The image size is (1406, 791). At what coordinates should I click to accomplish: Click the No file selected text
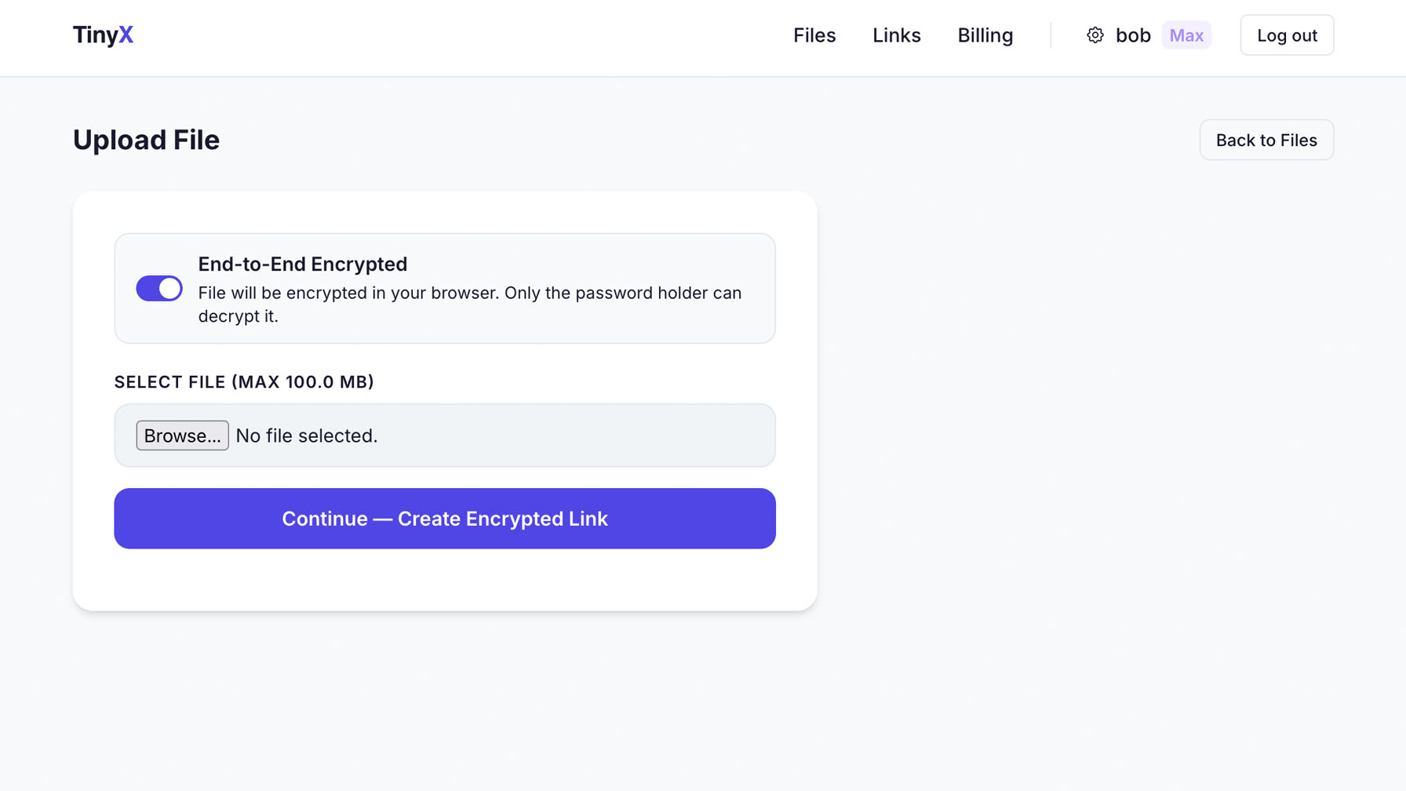click(306, 436)
